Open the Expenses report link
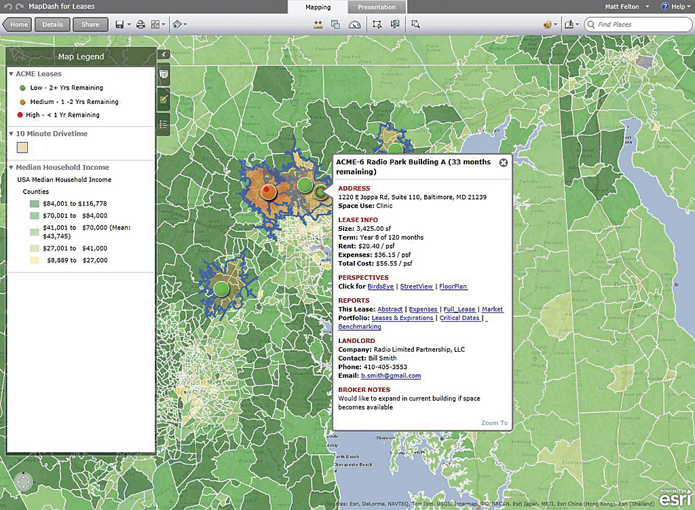The width and height of the screenshot is (695, 510). click(423, 309)
